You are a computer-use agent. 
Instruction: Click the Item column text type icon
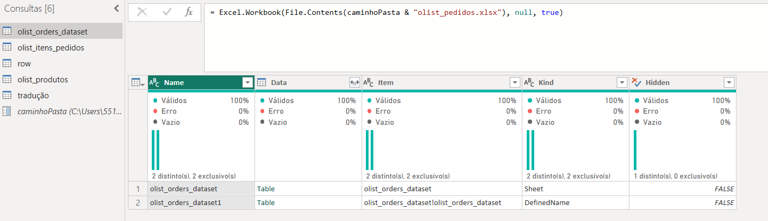point(368,82)
